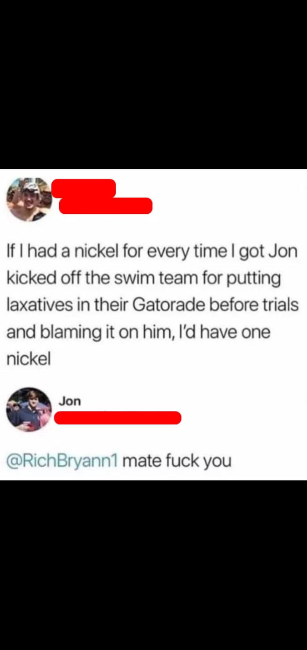Viewport: 307px width, 650px height.
Task: Click the longer red bar below top name
Action: click(x=106, y=206)
